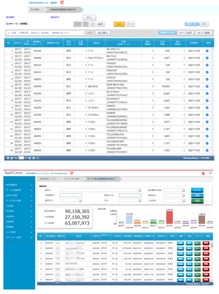This screenshot has height=294, width=219.
Task: Click the PDF button
Action: click(204, 24)
